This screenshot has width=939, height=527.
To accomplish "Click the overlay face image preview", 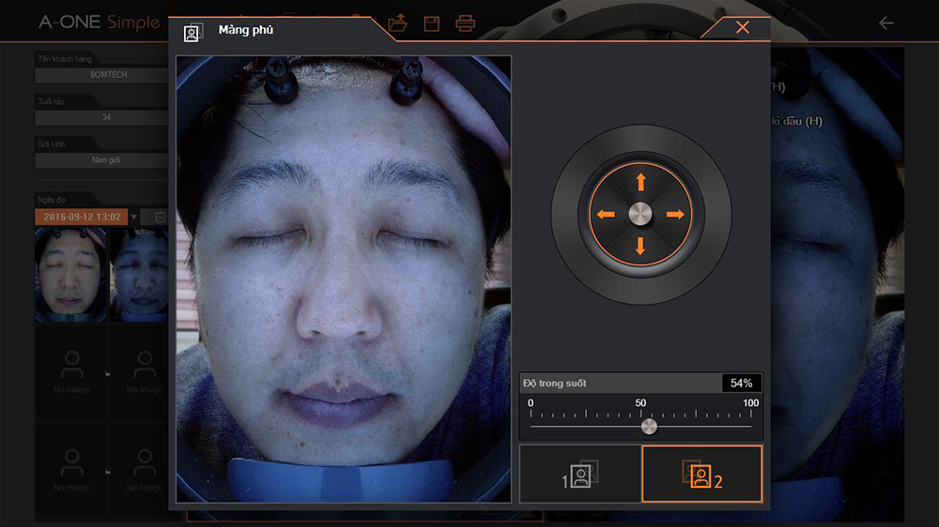I will (x=344, y=279).
